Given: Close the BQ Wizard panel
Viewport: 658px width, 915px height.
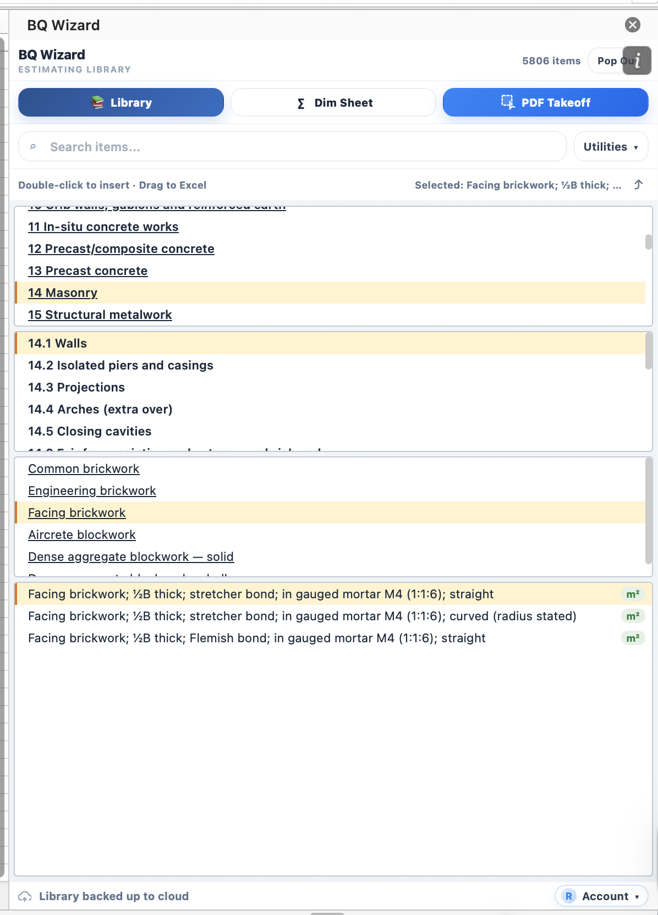Looking at the screenshot, I should 633,25.
